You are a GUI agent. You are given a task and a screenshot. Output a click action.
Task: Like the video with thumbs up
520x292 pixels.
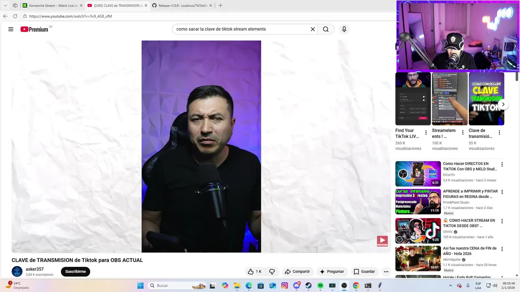coord(255,272)
